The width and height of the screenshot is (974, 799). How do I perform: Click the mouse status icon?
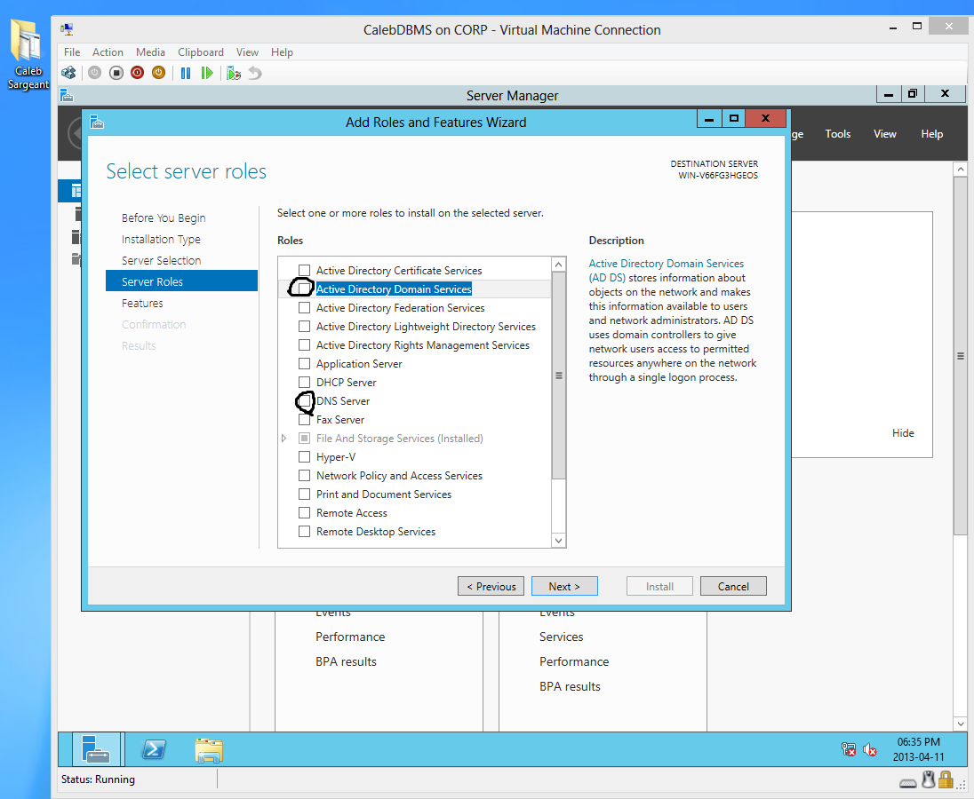tap(929, 779)
